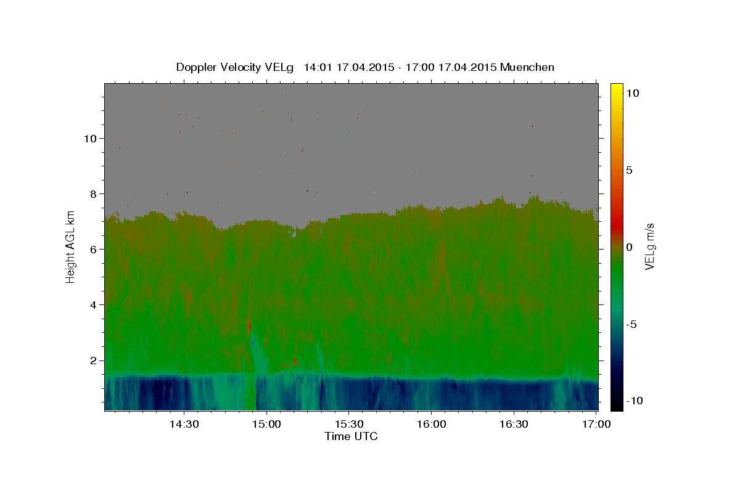The width and height of the screenshot is (740, 493).
Task: Click the height label '2' on the y-axis
Action: 94,361
